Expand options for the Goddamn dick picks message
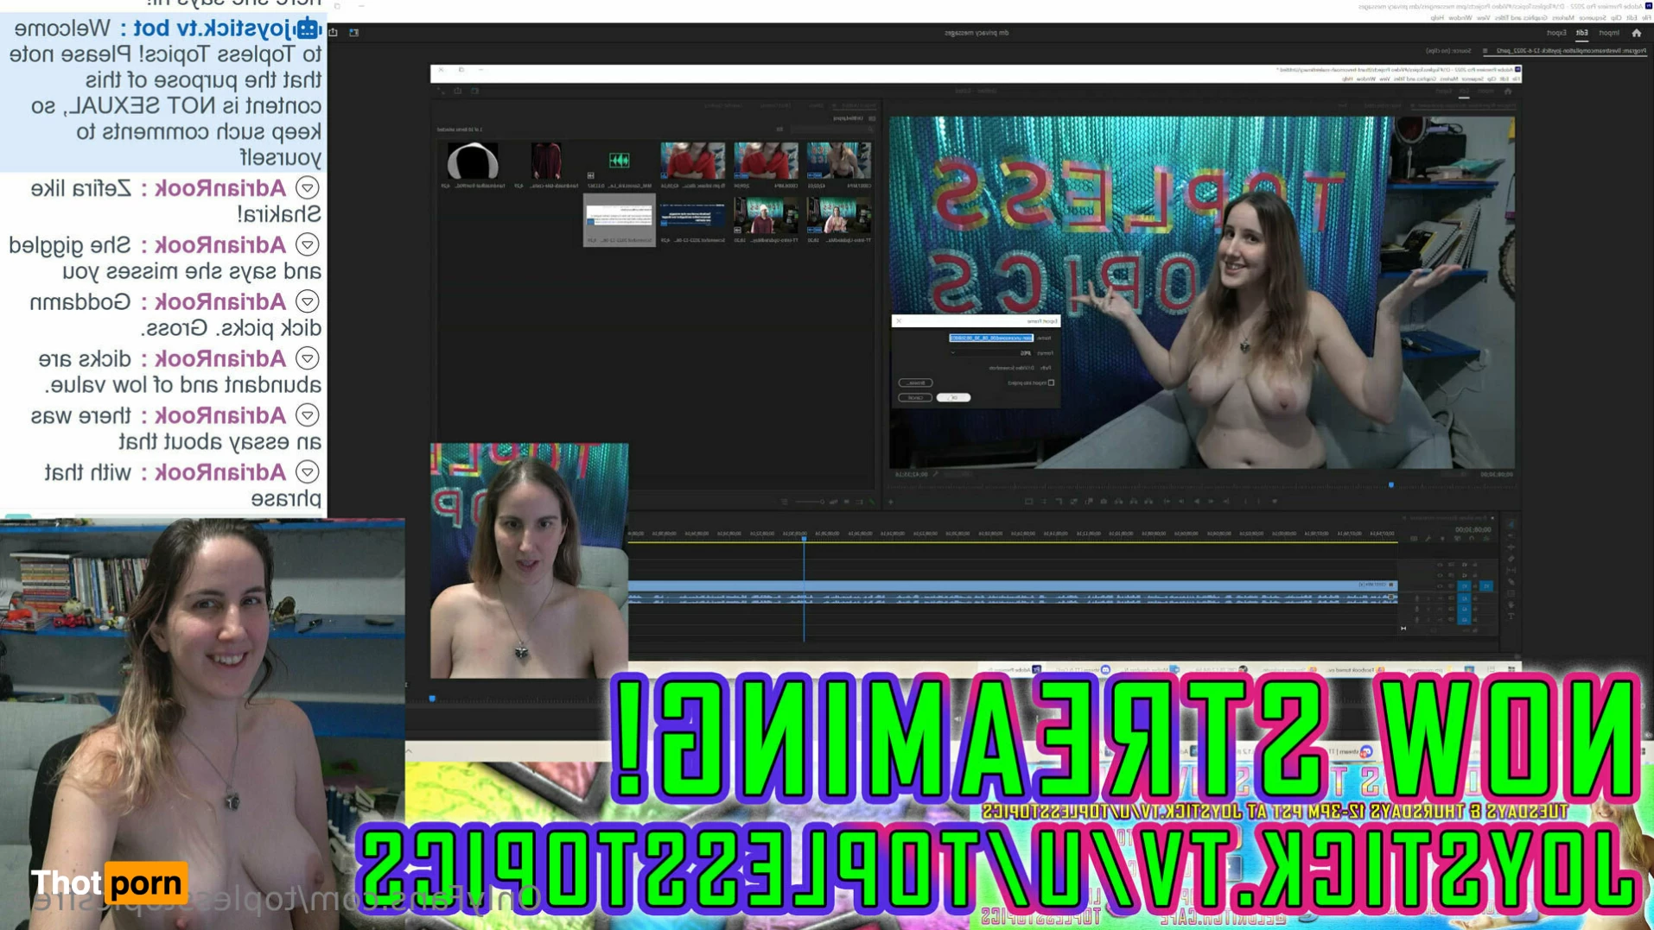 pos(308,302)
